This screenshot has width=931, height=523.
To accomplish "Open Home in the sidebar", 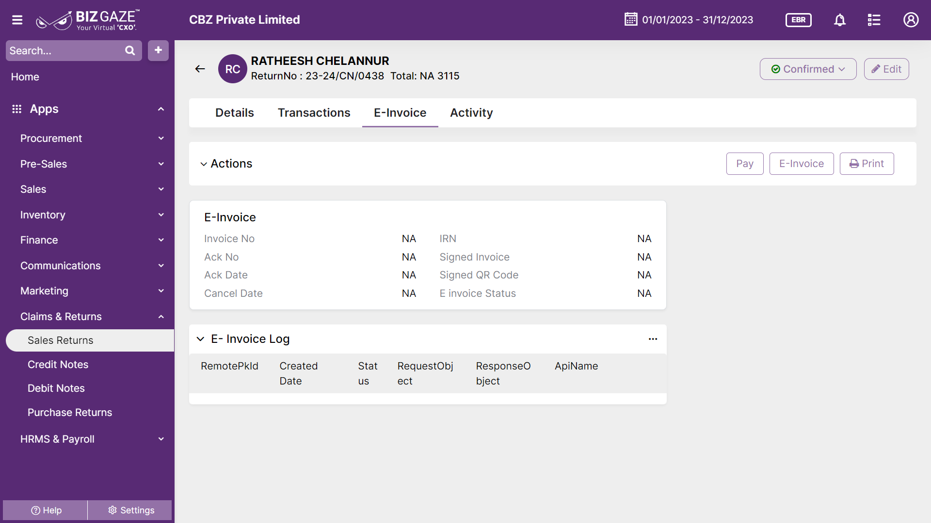I will point(25,77).
